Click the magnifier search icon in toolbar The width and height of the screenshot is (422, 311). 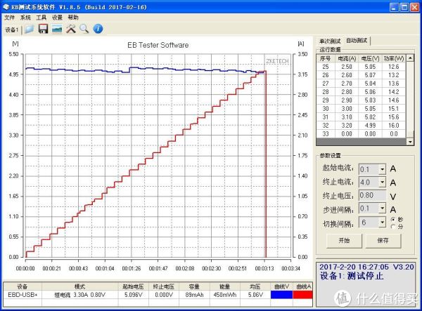[x=84, y=29]
